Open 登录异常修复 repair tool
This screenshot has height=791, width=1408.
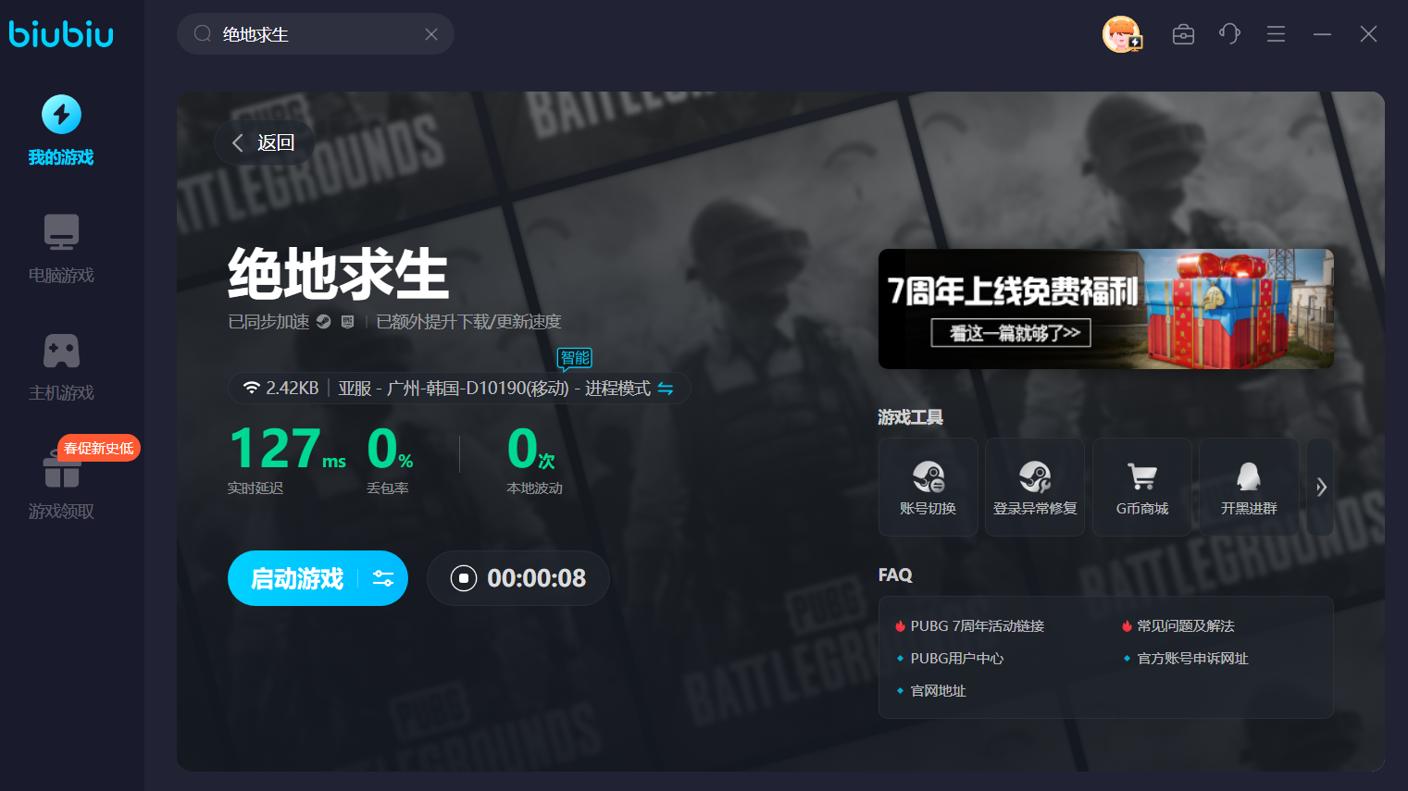click(1035, 487)
